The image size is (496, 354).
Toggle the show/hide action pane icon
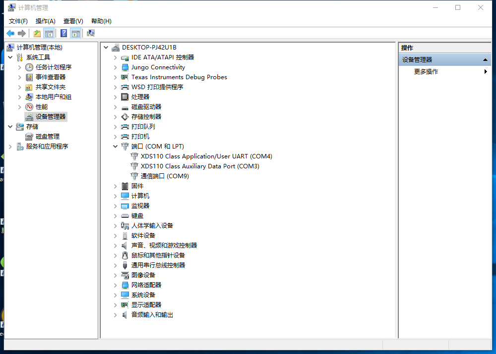pos(76,33)
